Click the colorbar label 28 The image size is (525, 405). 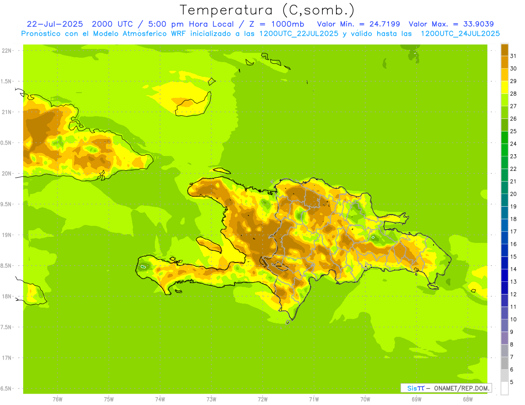(513, 93)
